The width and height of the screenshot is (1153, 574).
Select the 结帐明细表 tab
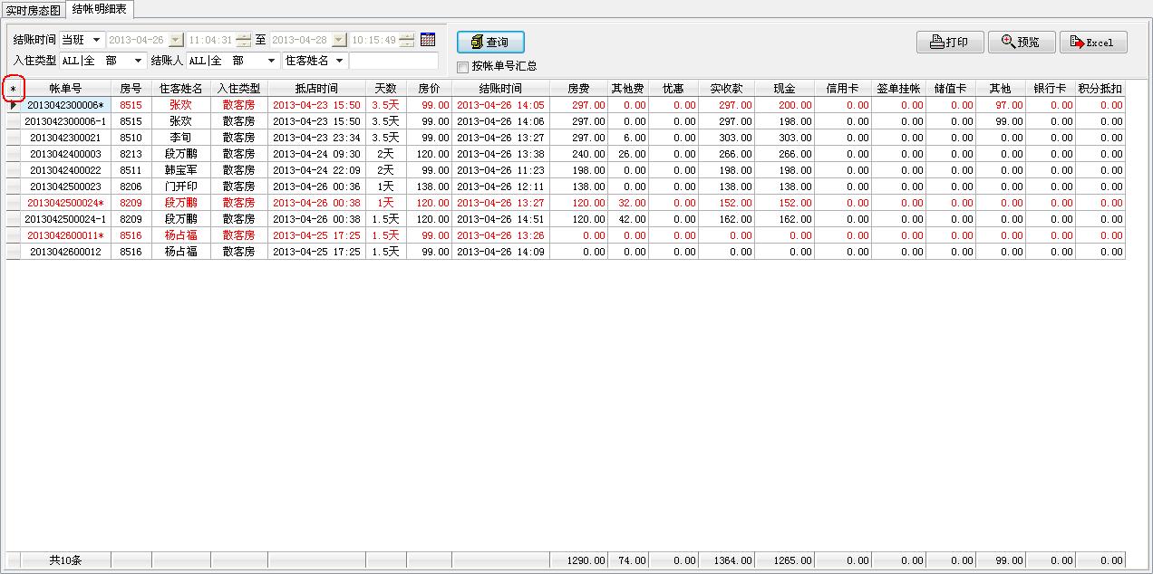pos(100,9)
